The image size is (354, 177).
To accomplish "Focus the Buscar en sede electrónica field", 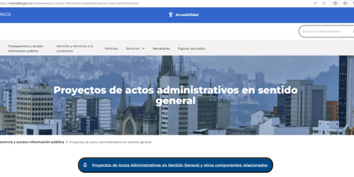I will 326,31.
